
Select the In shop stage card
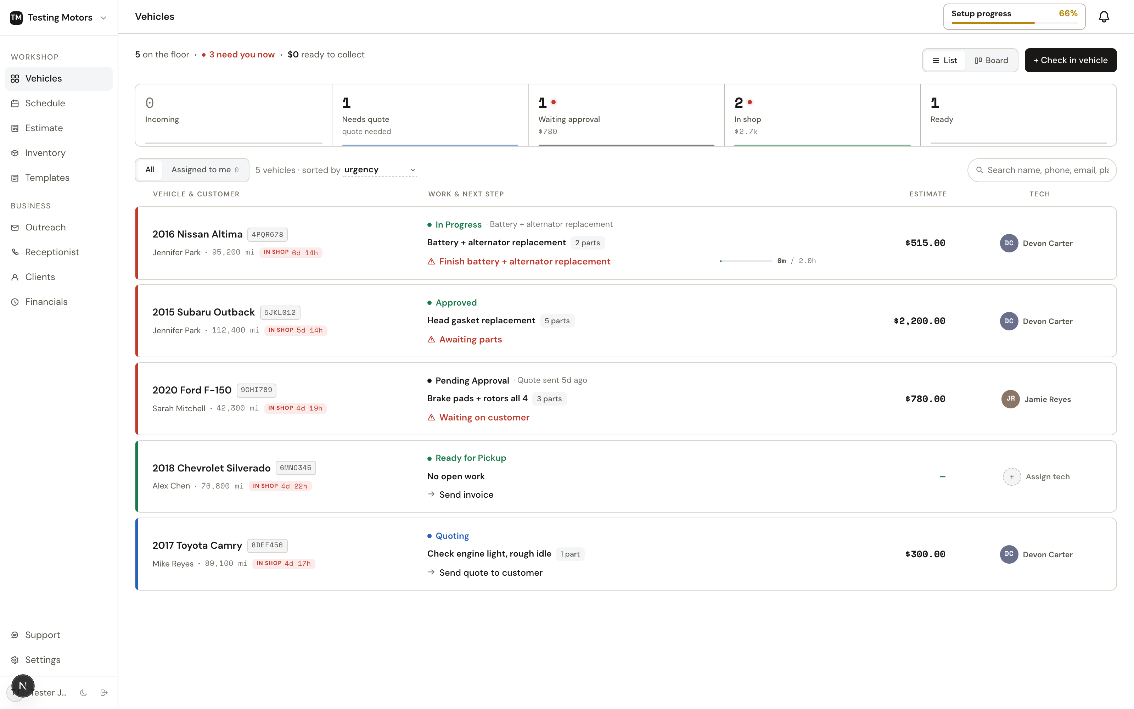823,115
